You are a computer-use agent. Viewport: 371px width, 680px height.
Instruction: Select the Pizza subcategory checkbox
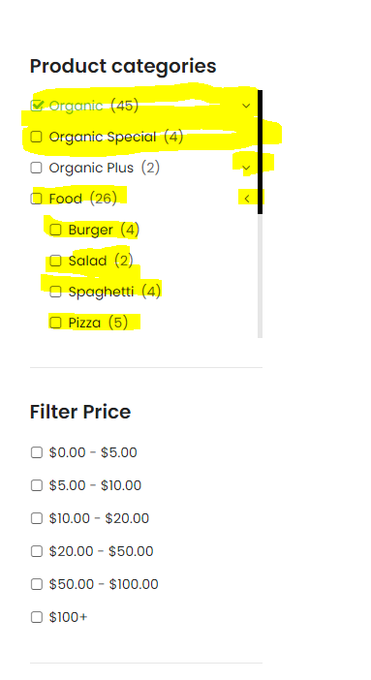55,323
